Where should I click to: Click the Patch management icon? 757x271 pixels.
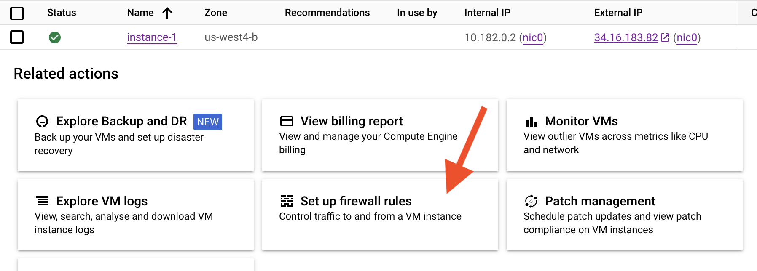pyautogui.click(x=531, y=201)
